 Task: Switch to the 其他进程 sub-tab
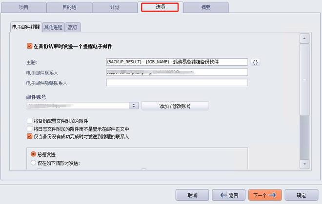pos(53,27)
